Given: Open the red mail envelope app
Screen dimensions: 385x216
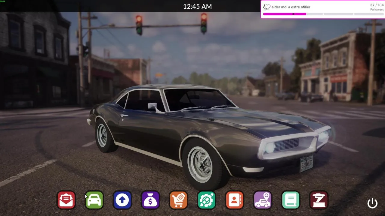Looking at the screenshot, I should (66, 200).
